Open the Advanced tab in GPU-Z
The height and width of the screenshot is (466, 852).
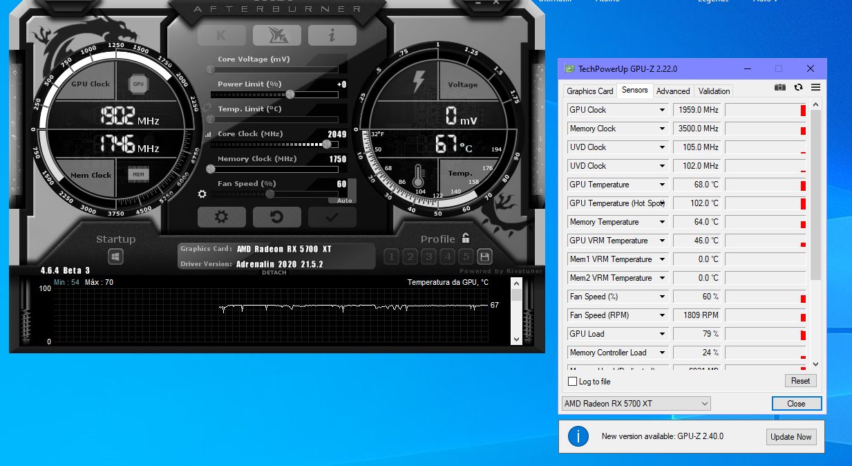[x=673, y=91]
